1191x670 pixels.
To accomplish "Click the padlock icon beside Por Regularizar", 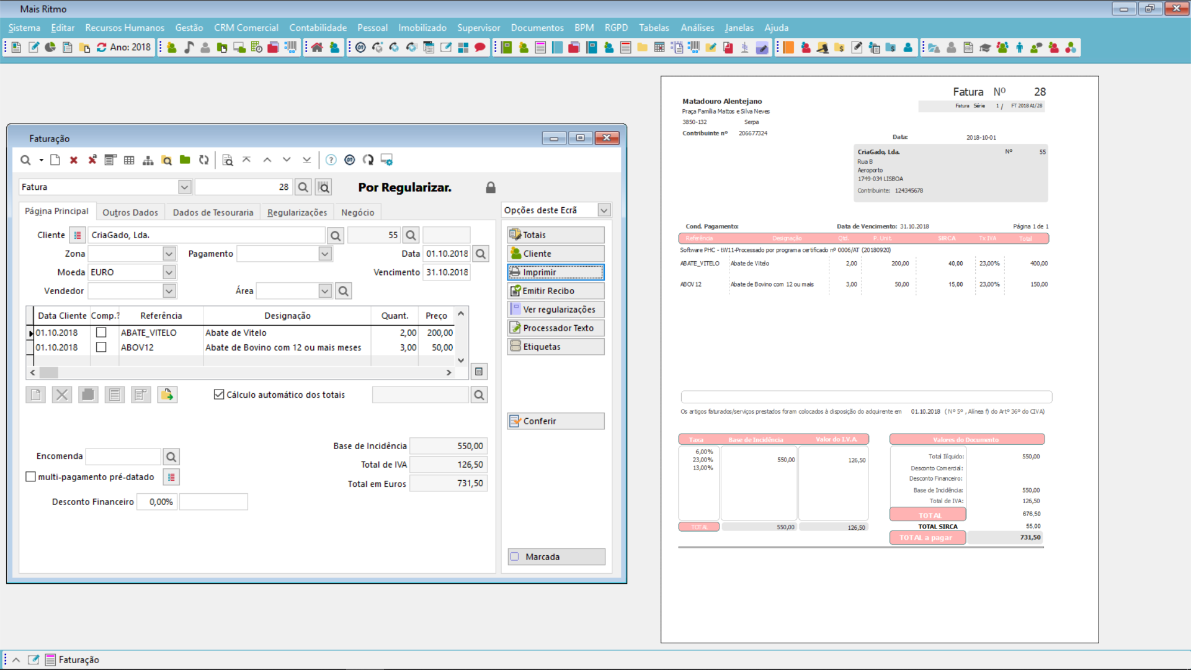I will pos(491,187).
